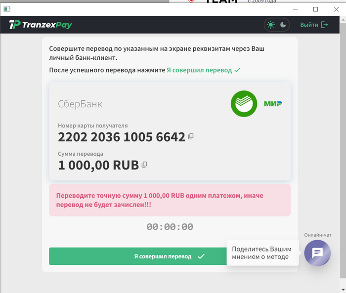Click the 00:00:00 countdown timer
The height and width of the screenshot is (293, 346).
click(x=170, y=227)
